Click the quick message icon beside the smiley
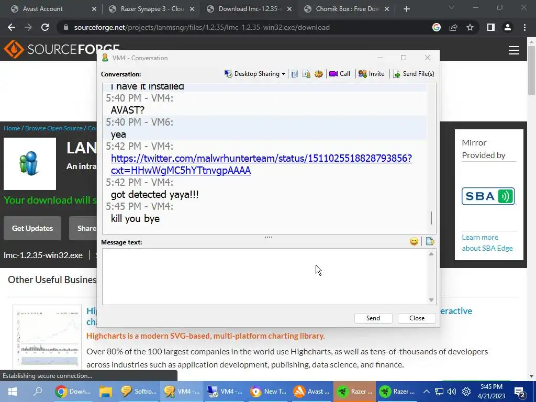The width and height of the screenshot is (536, 402). (430, 242)
